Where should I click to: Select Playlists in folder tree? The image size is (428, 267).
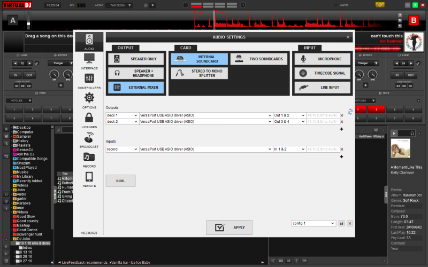tap(24, 145)
